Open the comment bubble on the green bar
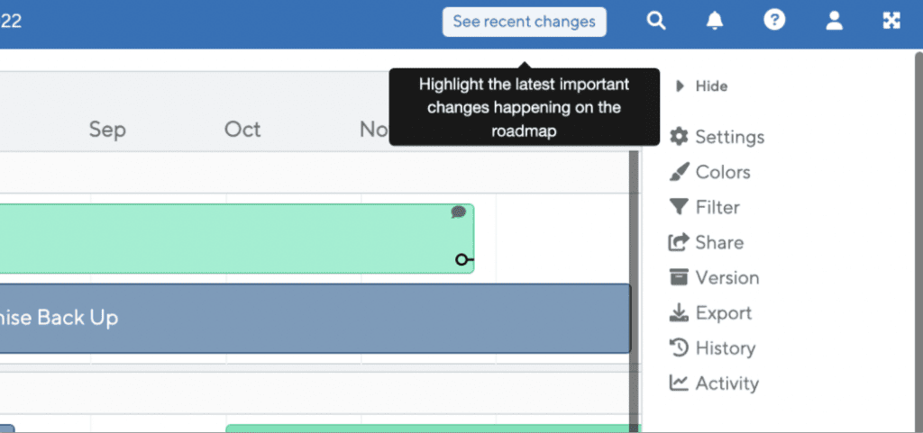923x433 pixels. click(x=459, y=212)
